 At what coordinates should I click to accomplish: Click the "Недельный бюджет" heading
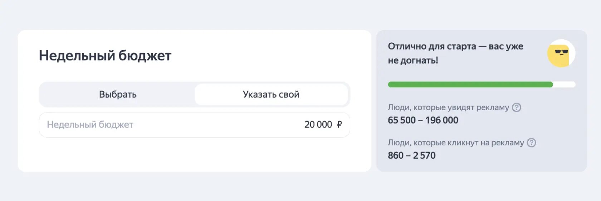pos(105,56)
